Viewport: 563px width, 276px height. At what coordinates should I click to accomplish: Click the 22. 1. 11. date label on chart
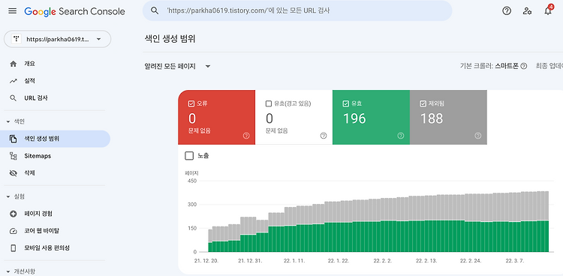point(294,261)
